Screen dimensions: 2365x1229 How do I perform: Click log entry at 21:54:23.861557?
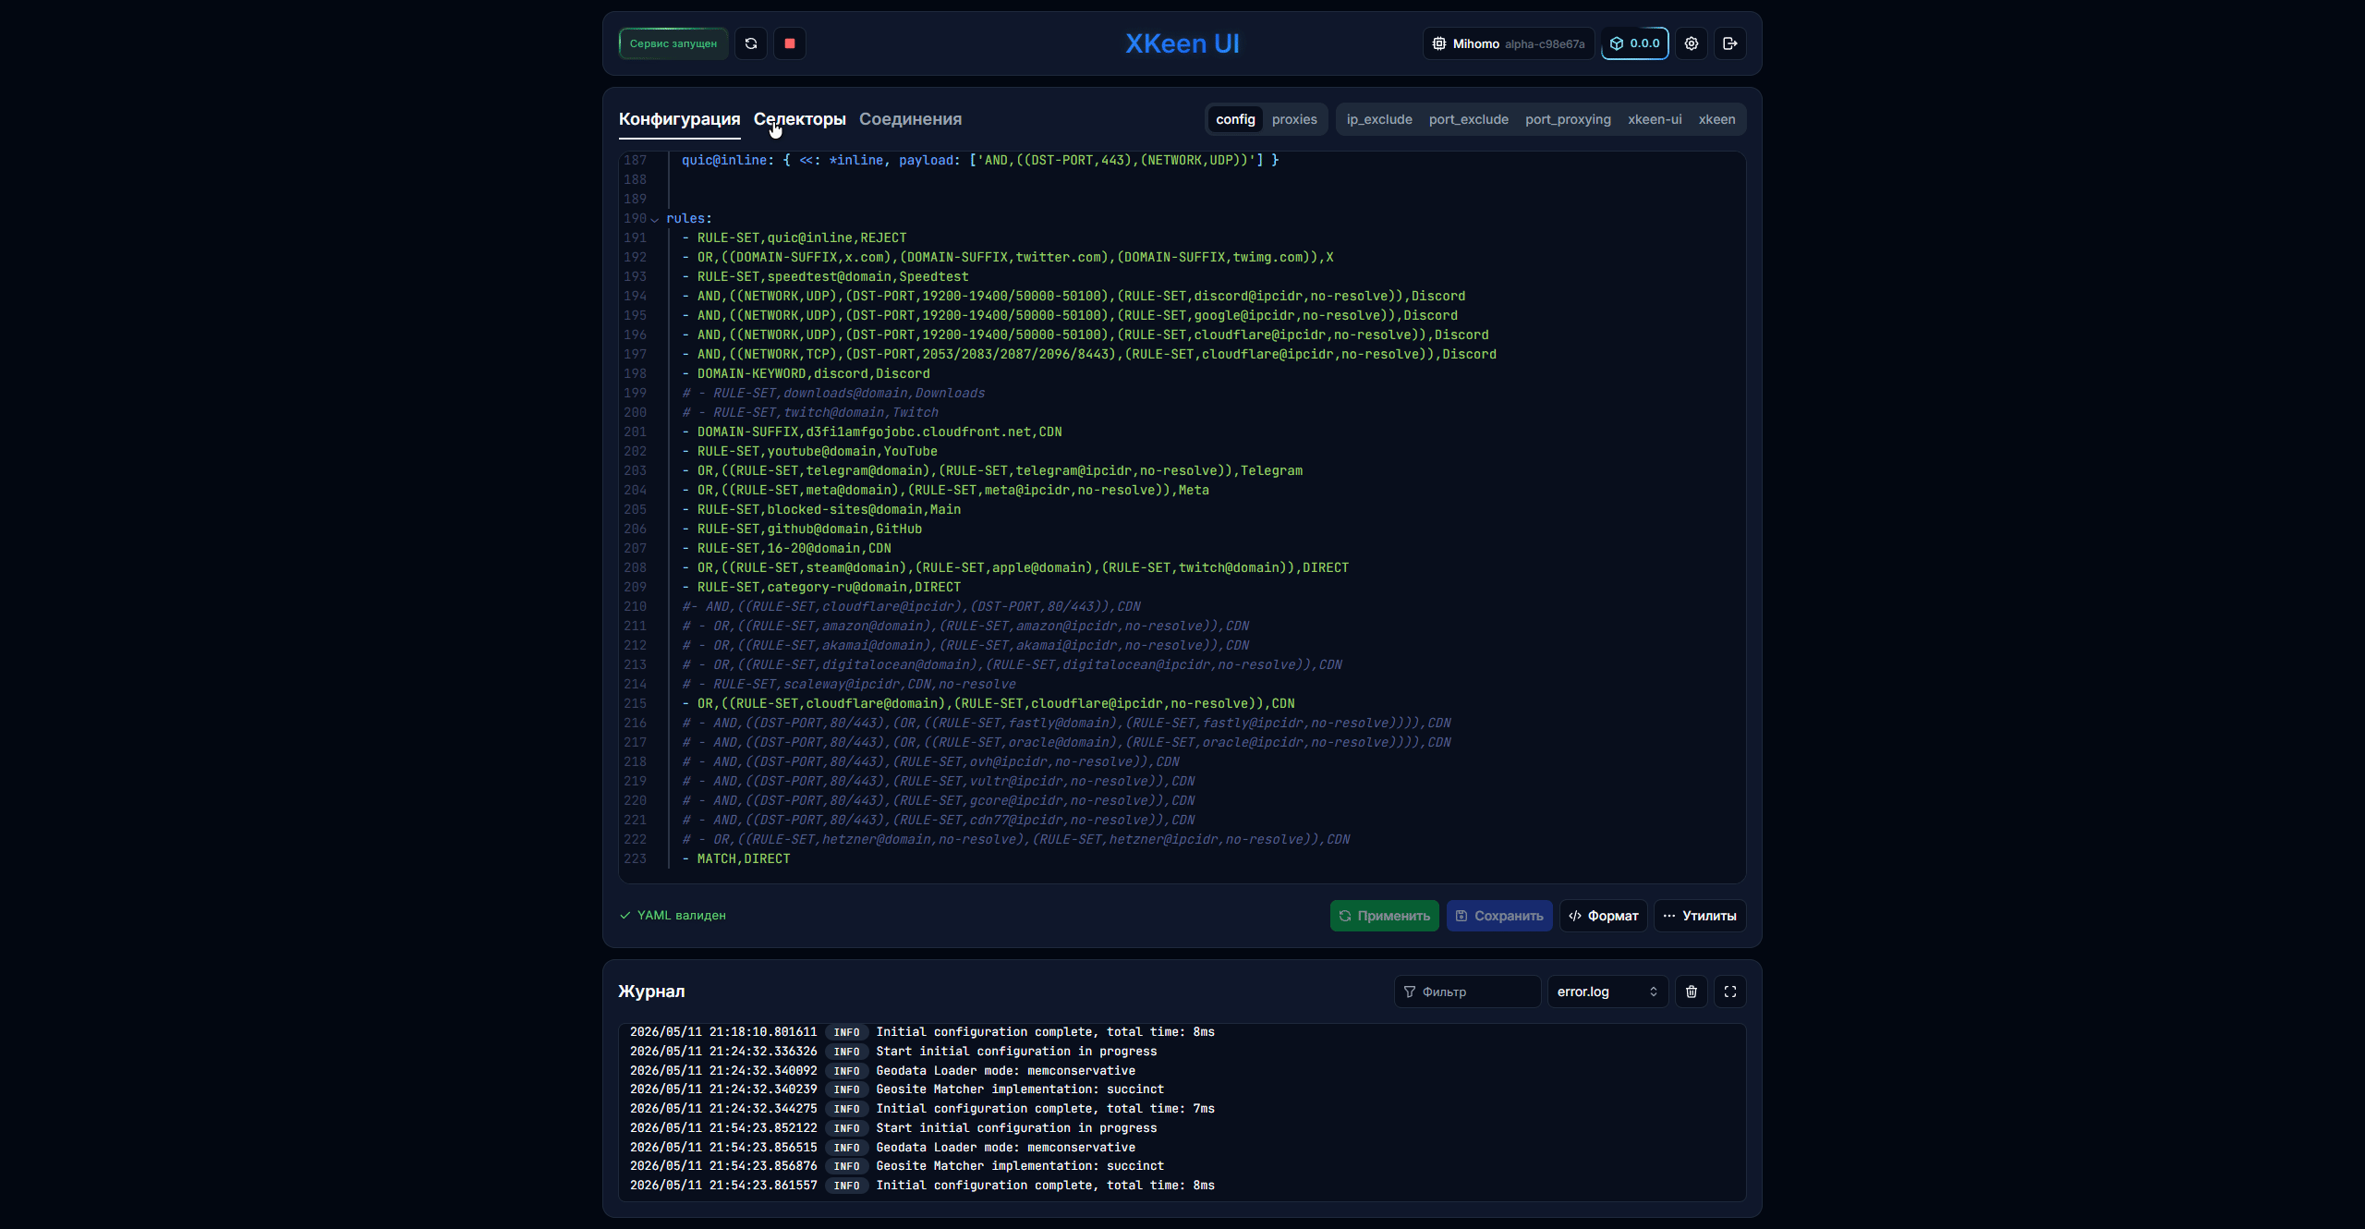[x=922, y=1186]
